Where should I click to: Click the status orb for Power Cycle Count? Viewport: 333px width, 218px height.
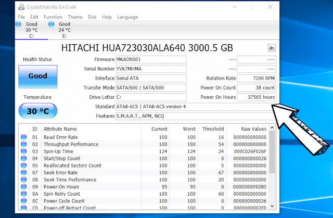[24, 201]
